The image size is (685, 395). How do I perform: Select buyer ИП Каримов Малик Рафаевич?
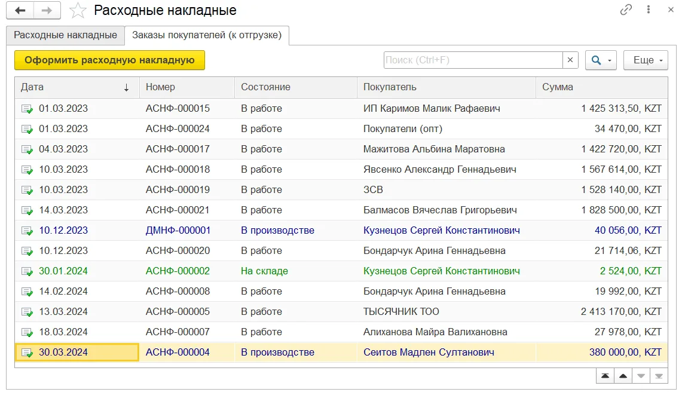click(x=432, y=109)
